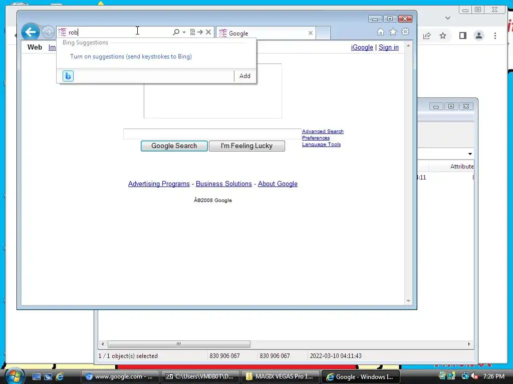The height and width of the screenshot is (384, 513).
Task: Click the Switch between windows quick launch icon
Action: click(48, 376)
